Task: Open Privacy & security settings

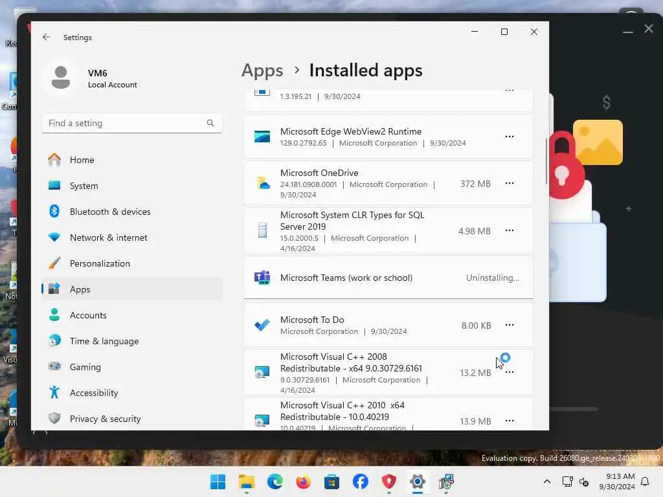Action: pos(132,419)
